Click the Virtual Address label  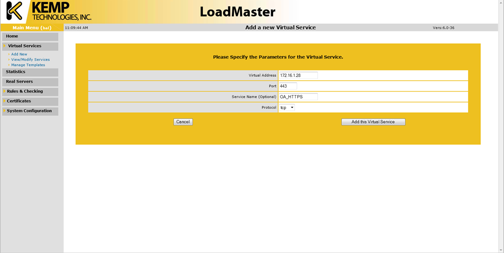[x=262, y=75]
